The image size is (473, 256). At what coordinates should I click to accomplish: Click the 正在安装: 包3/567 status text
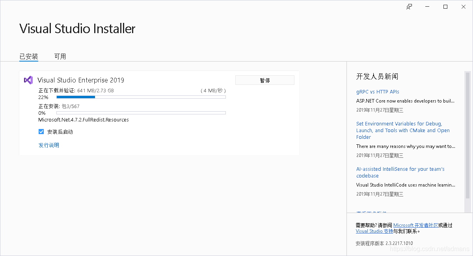pos(59,106)
